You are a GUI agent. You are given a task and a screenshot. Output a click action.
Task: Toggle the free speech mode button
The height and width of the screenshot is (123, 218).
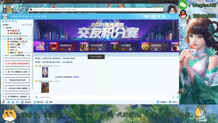[26, 102]
